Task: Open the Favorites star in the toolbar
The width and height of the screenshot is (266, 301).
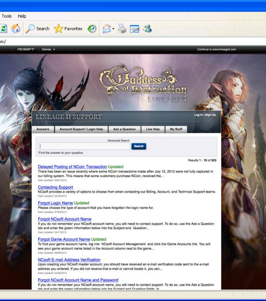Action: [x=68, y=29]
